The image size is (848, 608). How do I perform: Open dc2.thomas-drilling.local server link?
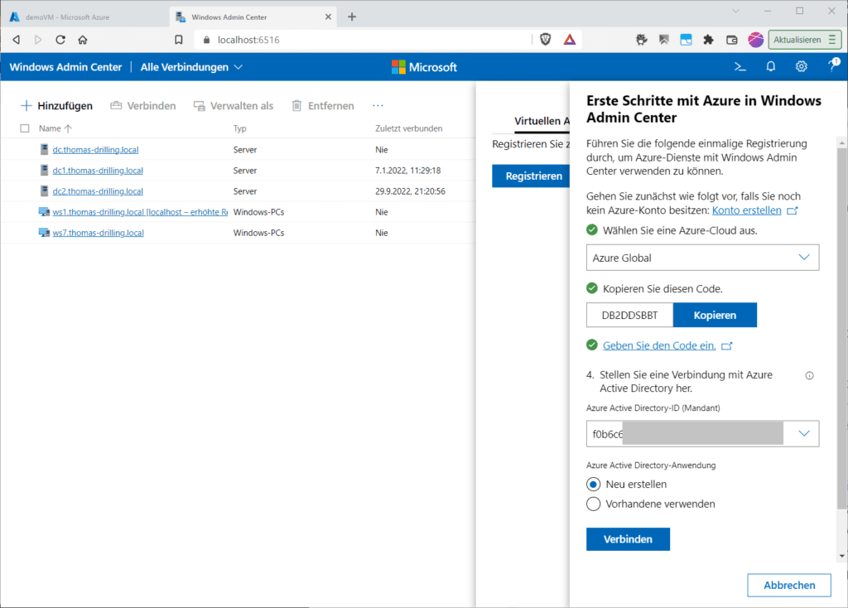point(98,191)
